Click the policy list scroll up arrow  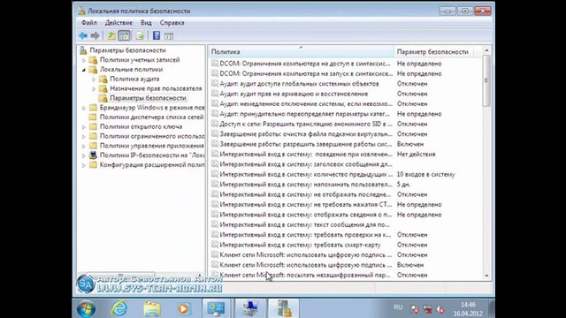point(486,50)
